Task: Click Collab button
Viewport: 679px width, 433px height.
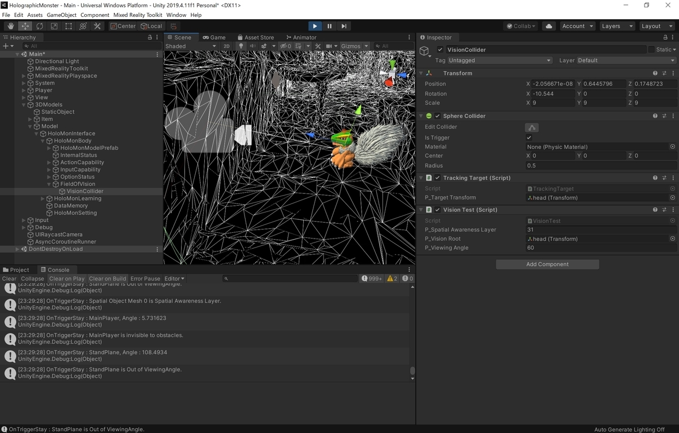Action: pyautogui.click(x=521, y=26)
